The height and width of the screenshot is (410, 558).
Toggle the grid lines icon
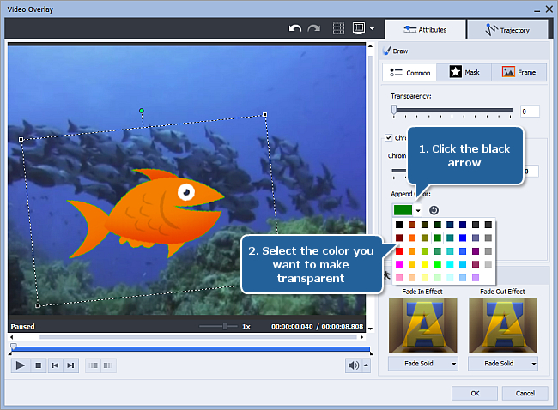pos(338,28)
